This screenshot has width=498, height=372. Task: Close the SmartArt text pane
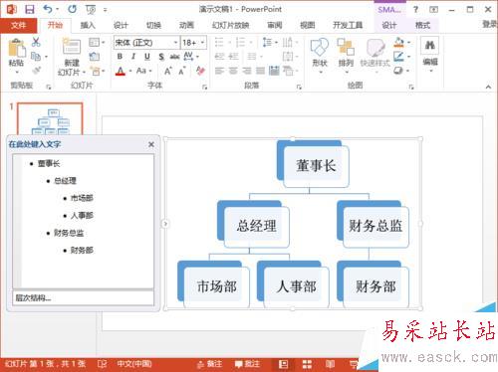point(151,144)
